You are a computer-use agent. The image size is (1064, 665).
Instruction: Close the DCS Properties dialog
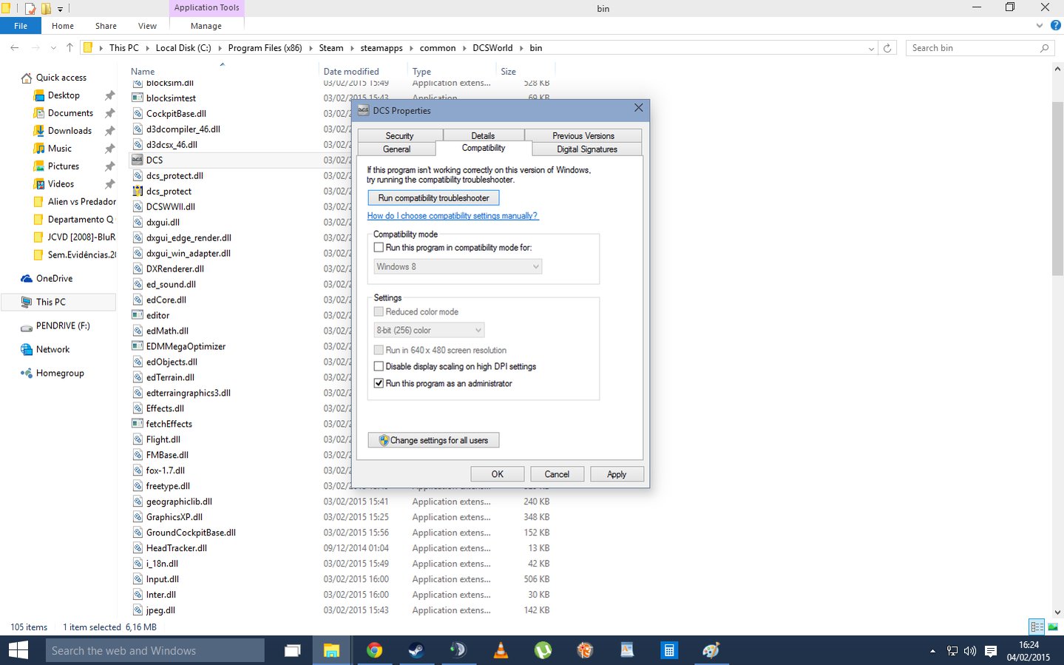(x=639, y=108)
